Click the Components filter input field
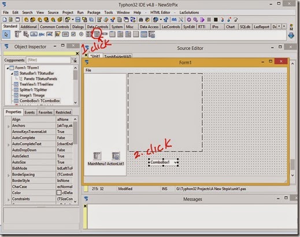 click(x=48, y=60)
